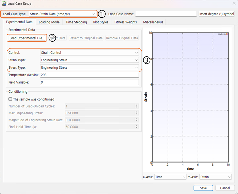This screenshot has width=238, height=194.
Task: Select the Fitness Weights tab
Action: [x=126, y=22]
